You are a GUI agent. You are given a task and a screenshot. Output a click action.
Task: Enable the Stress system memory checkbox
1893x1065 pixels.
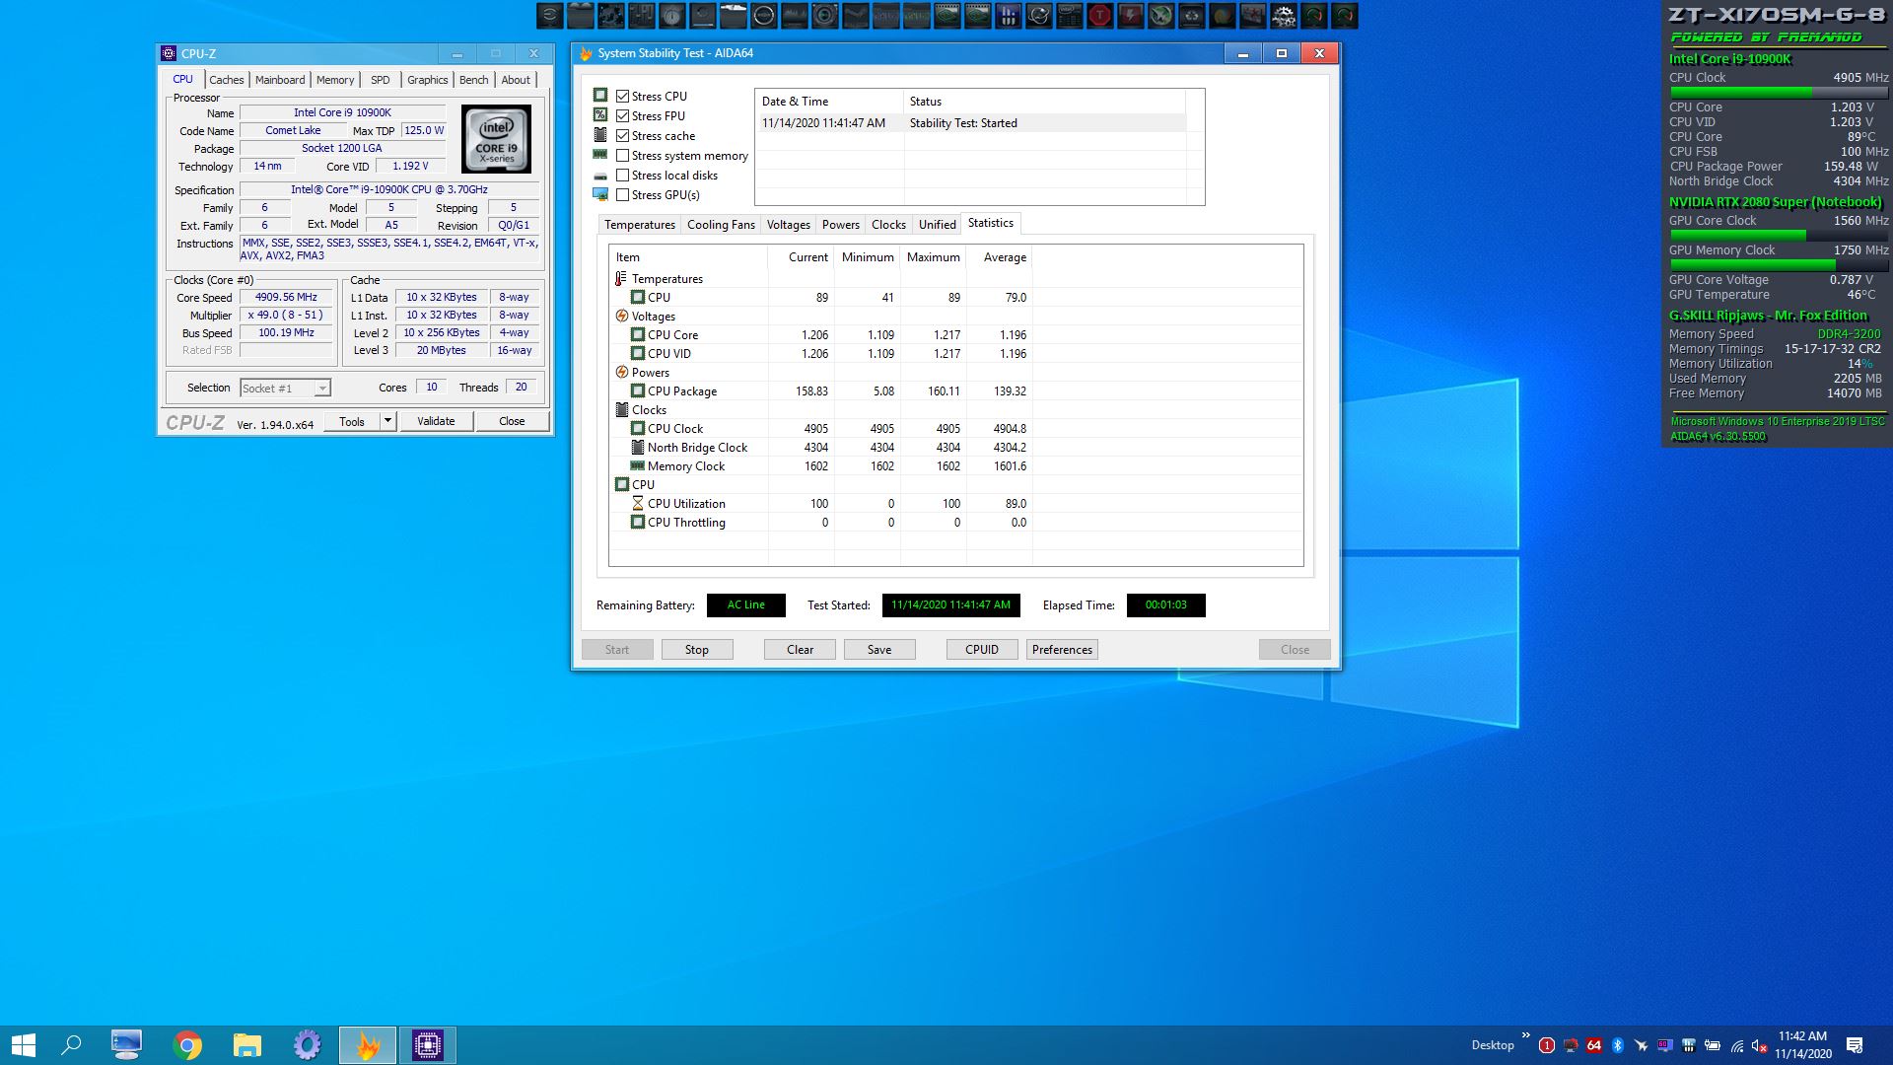(623, 156)
